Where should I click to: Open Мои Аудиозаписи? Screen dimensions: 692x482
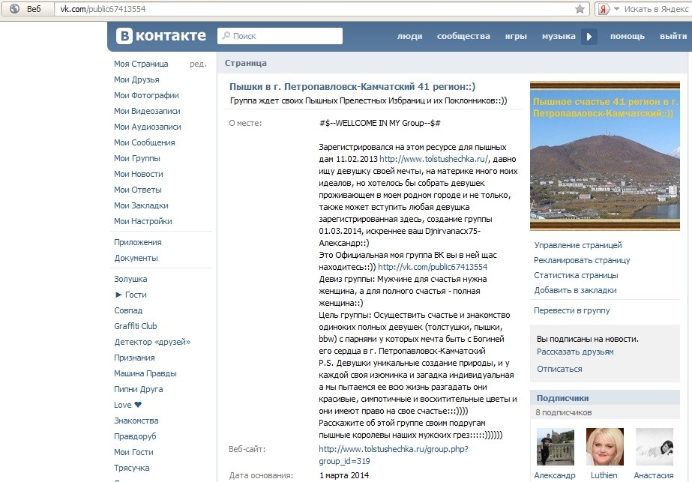[x=148, y=127]
